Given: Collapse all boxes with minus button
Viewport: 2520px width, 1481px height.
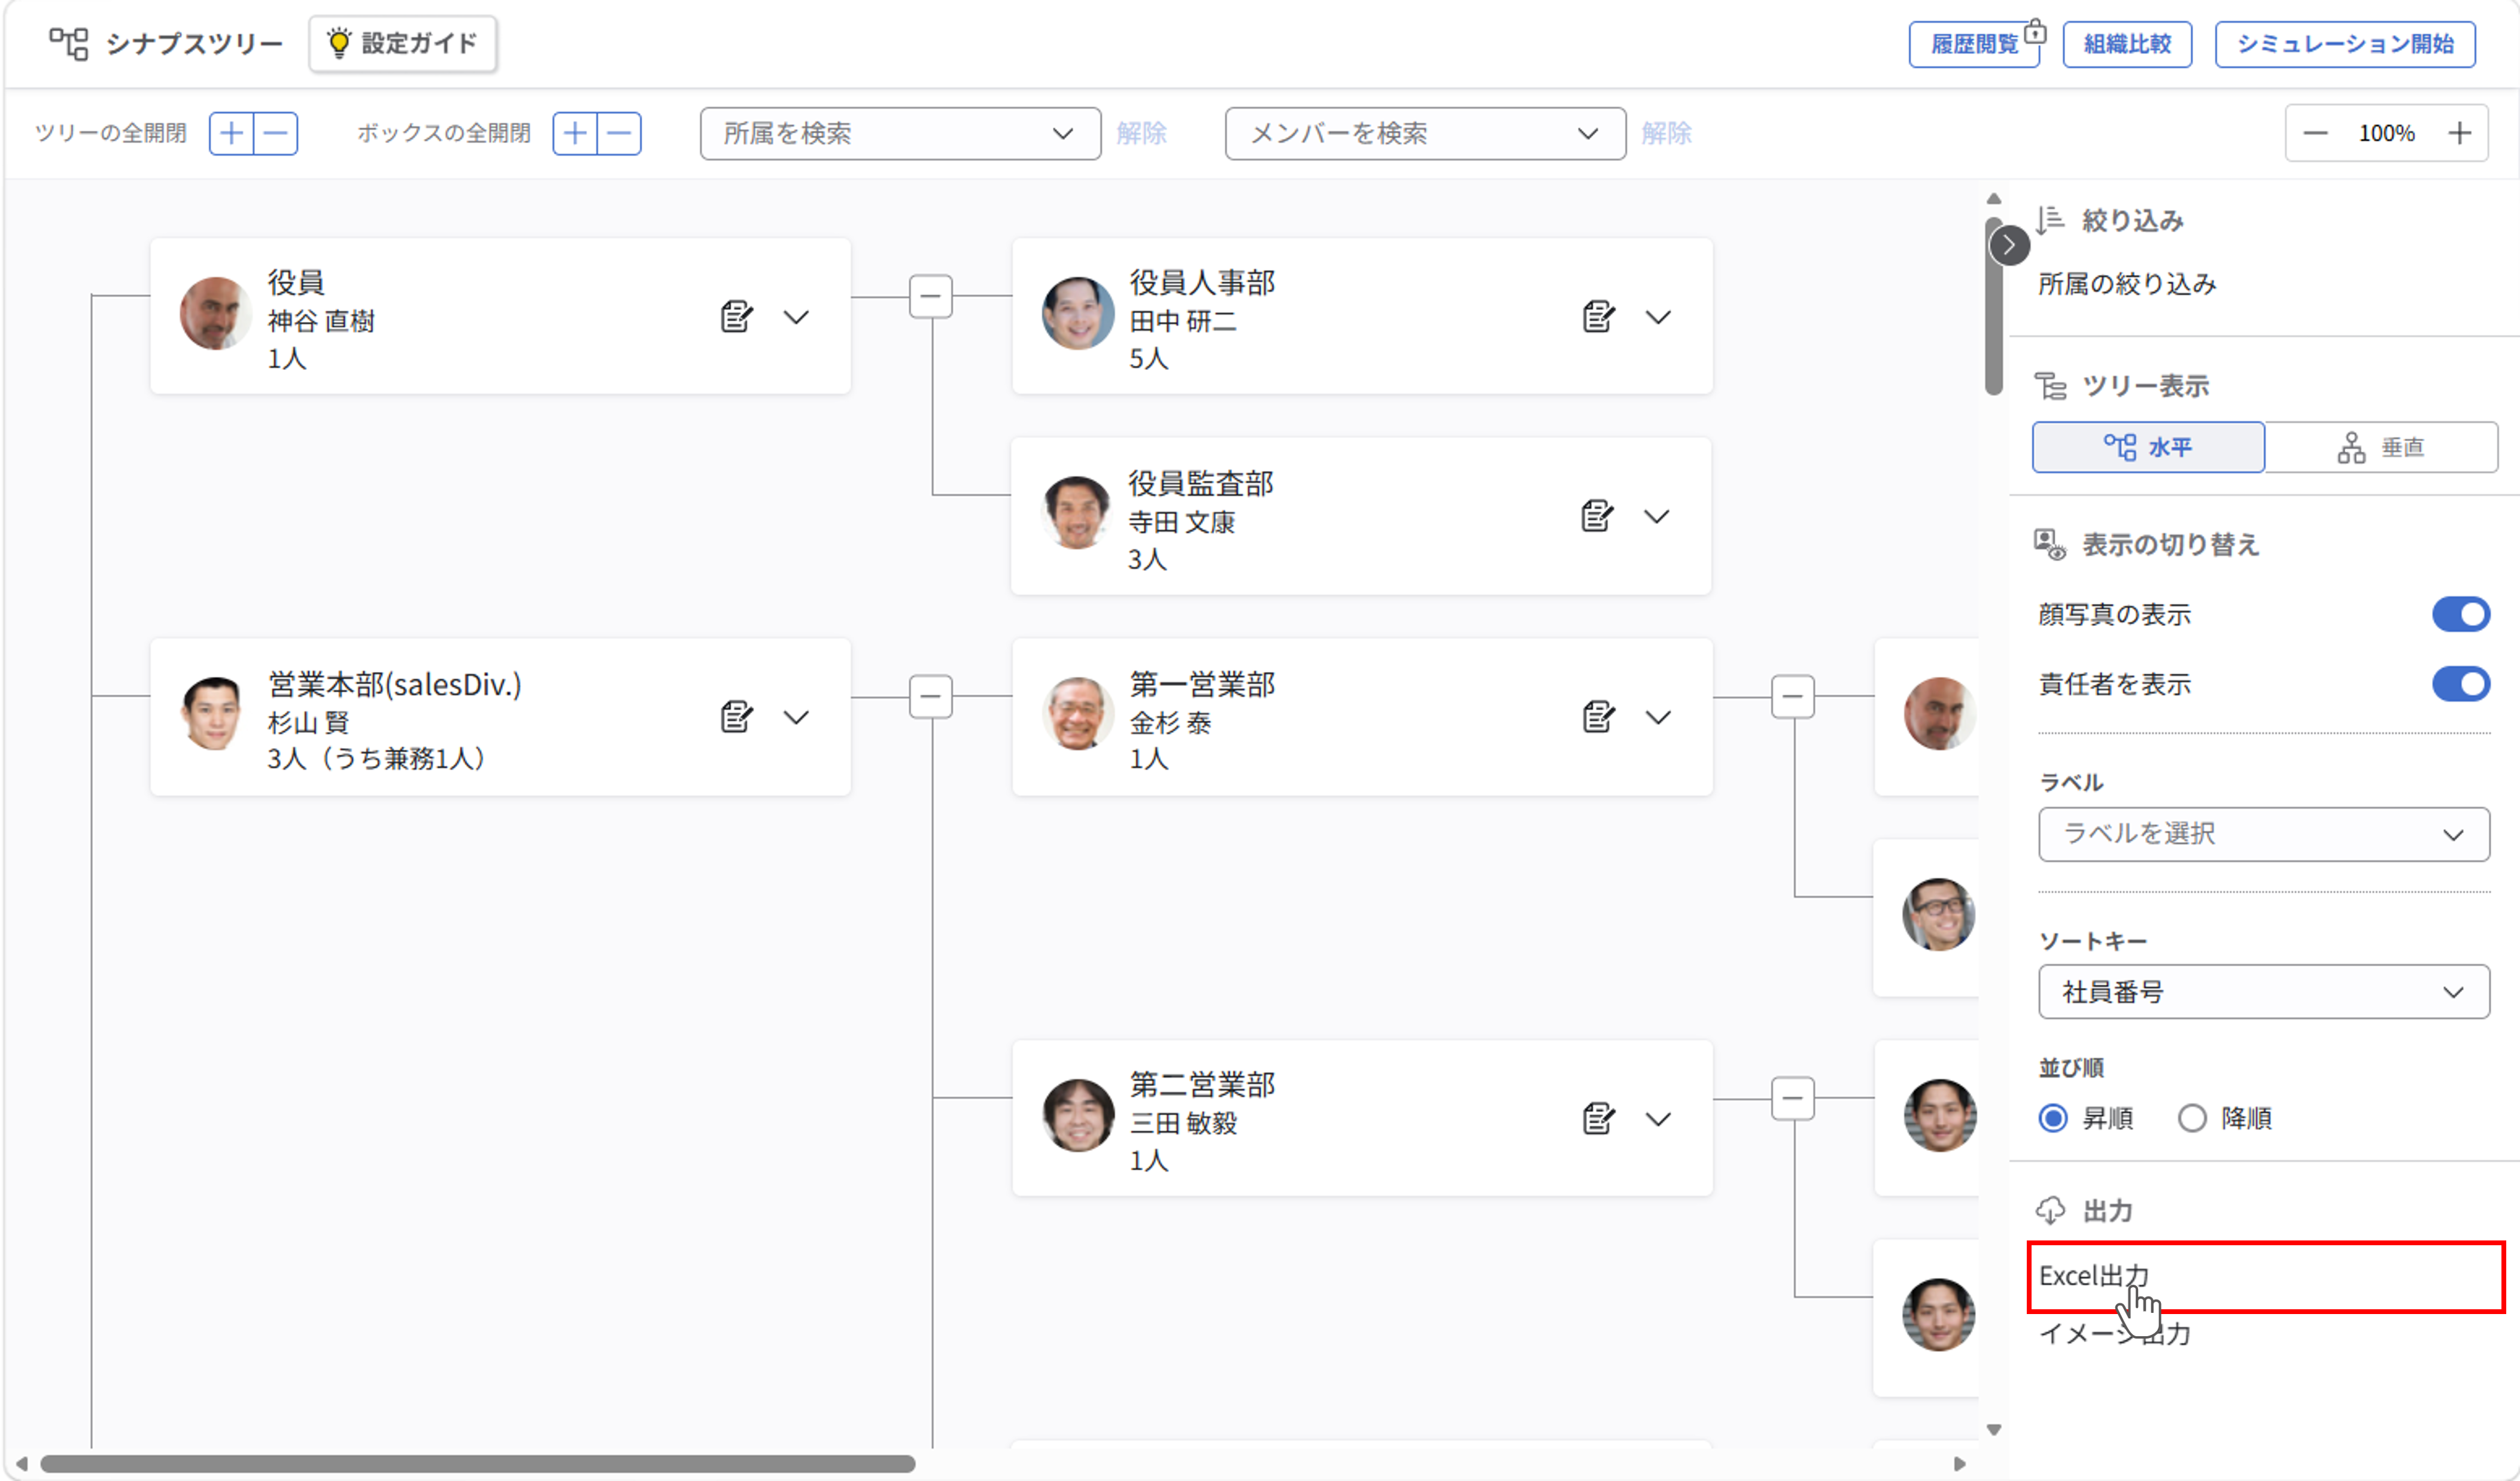Looking at the screenshot, I should click(x=619, y=133).
